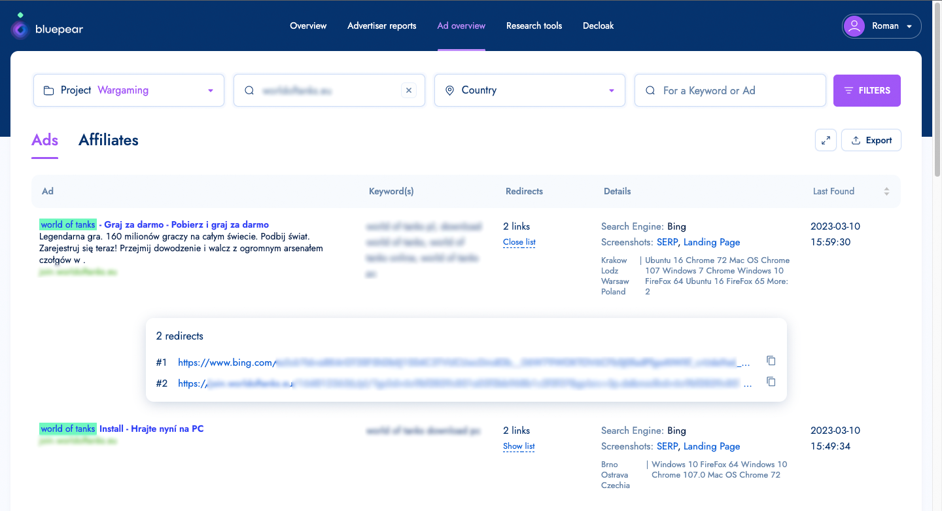The height and width of the screenshot is (511, 942).
Task: Clear the domain search with X icon
Action: pyautogui.click(x=409, y=90)
